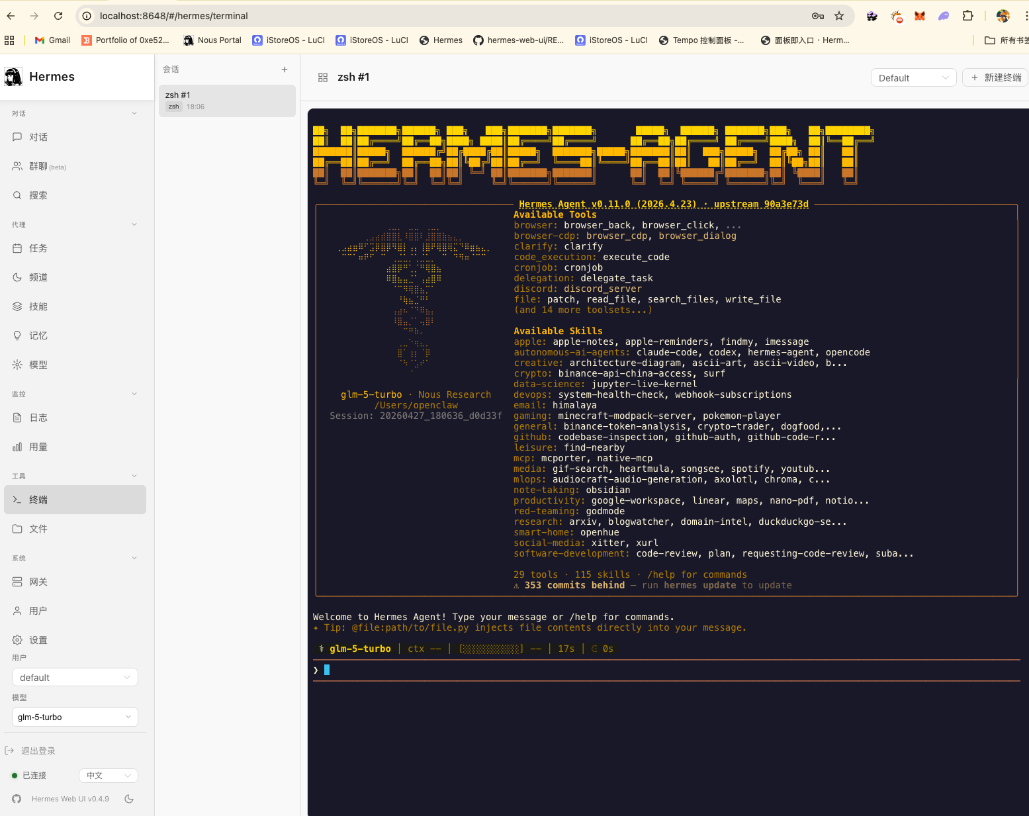Bookmark this page with the star icon

click(839, 16)
